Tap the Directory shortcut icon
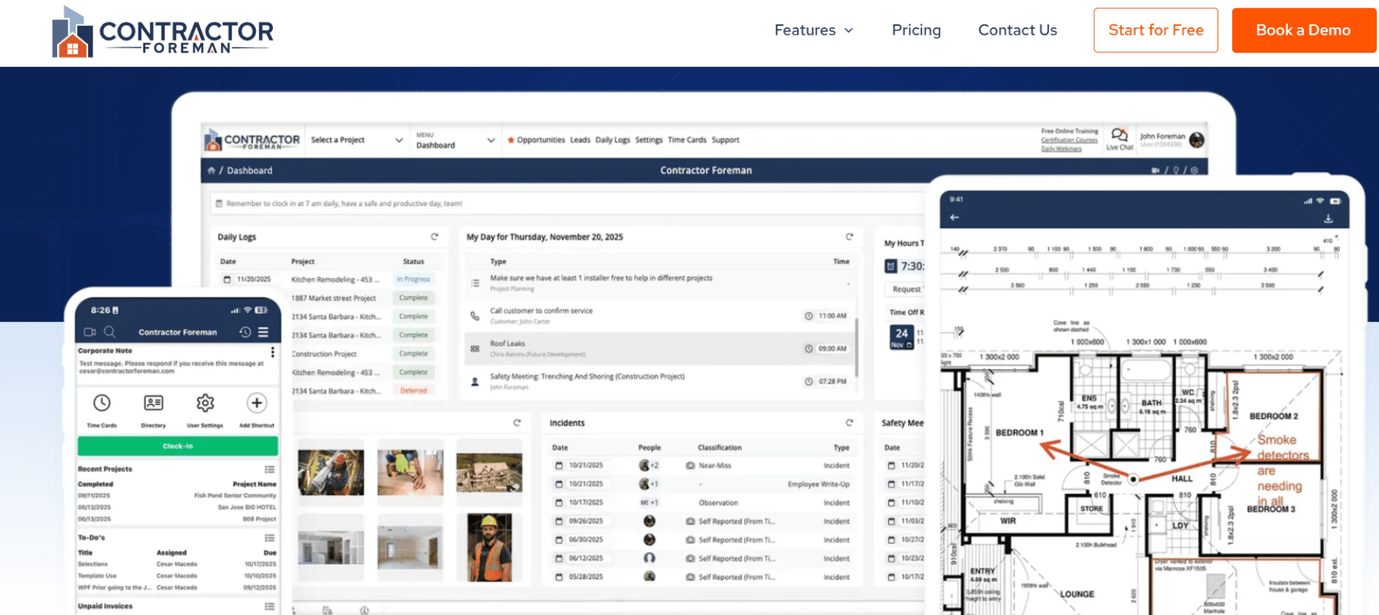 click(153, 403)
